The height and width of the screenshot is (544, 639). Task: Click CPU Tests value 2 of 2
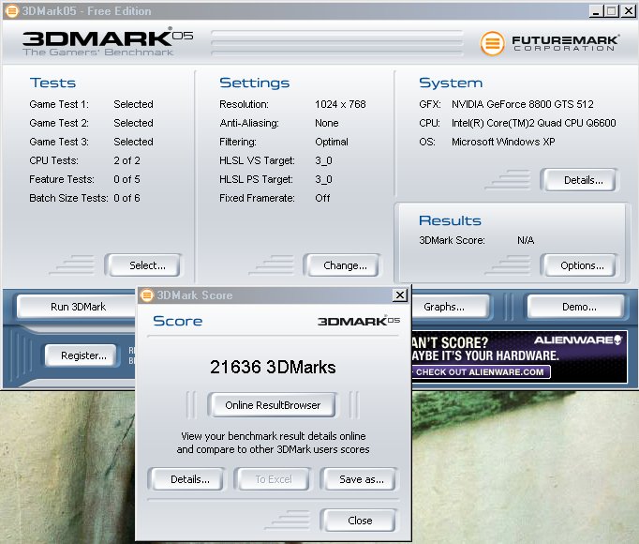[x=126, y=160]
